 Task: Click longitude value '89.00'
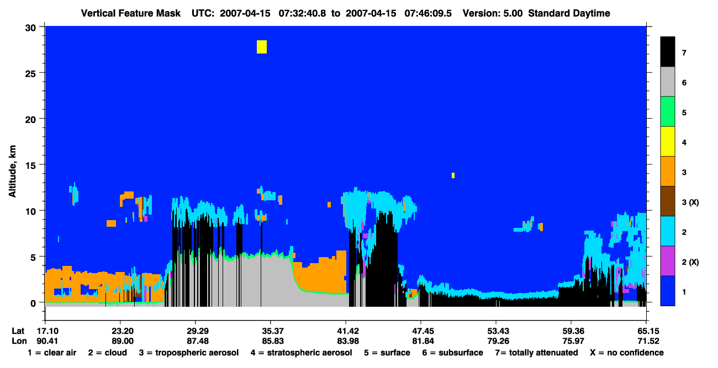pos(120,341)
